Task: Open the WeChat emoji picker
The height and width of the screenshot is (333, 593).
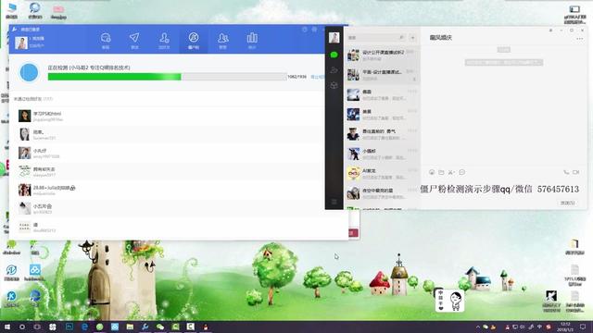Action: point(432,172)
